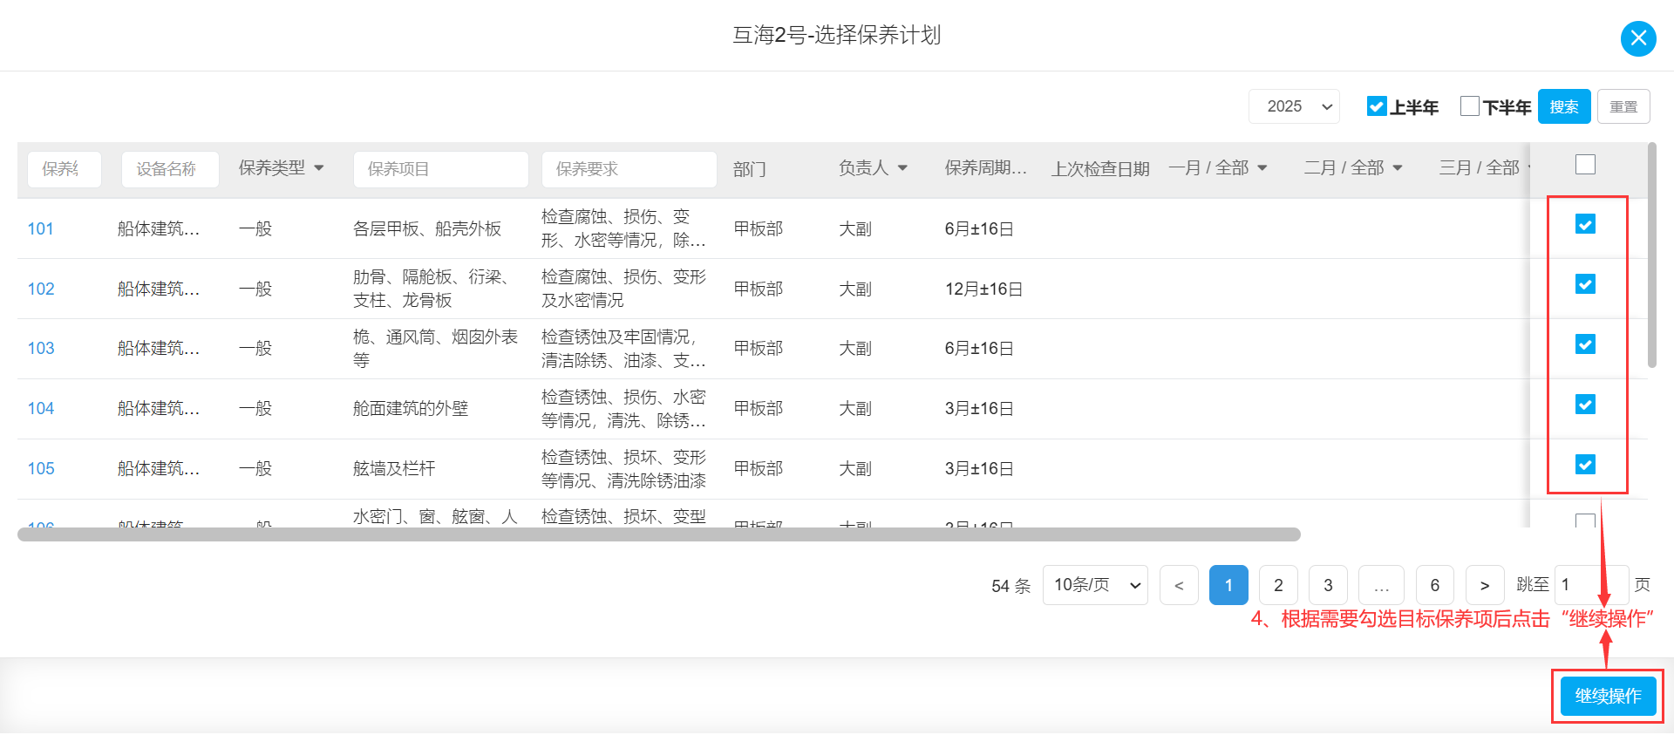This screenshot has height=735, width=1674.
Task: Click the horizontal table scrollbar
Action: pos(659,534)
